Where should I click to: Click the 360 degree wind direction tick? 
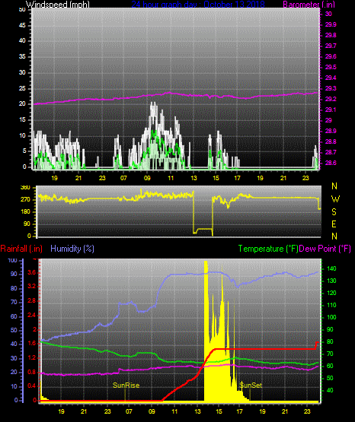pyautogui.click(x=25, y=188)
